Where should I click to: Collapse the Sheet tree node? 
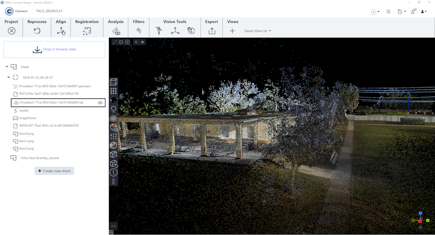[7, 67]
